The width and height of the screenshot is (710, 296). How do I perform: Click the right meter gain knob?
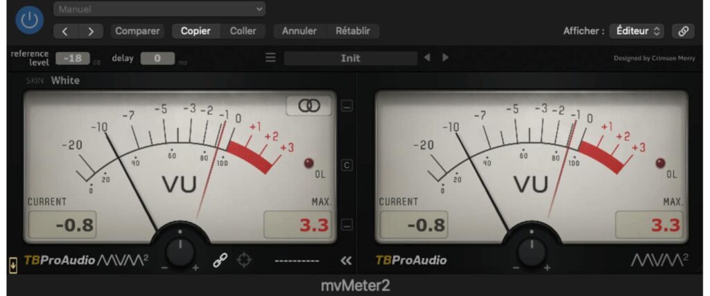[532, 251]
